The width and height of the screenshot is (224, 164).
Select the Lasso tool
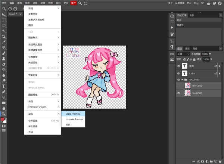4,26
